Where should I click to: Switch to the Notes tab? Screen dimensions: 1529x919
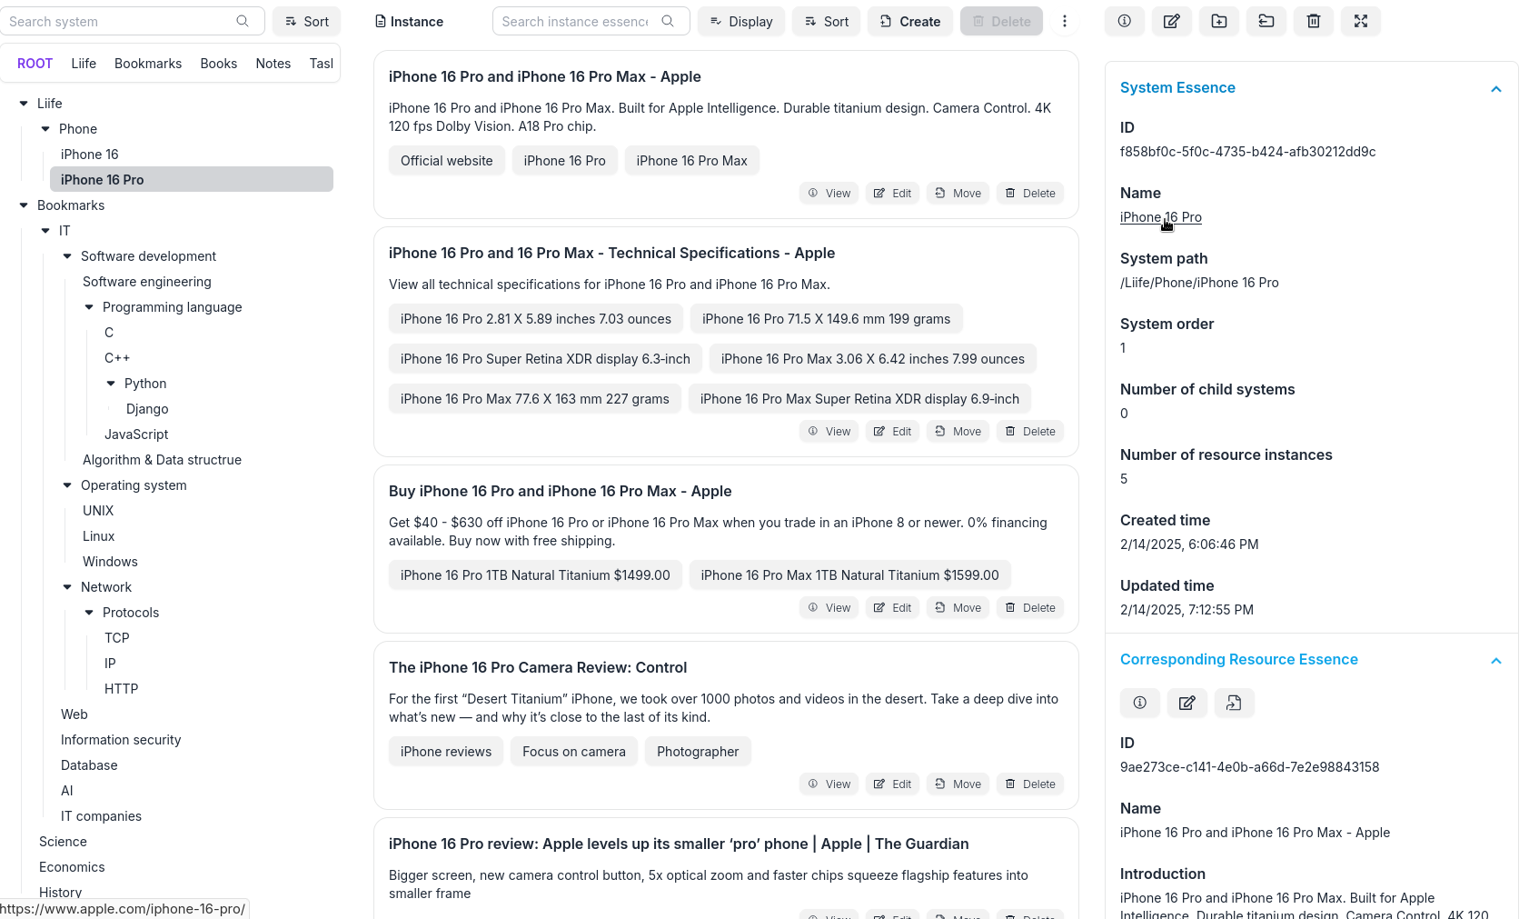pos(273,64)
